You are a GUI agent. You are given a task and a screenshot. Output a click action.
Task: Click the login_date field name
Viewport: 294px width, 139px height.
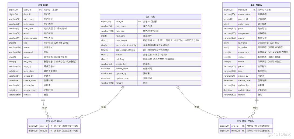coord(29,71)
